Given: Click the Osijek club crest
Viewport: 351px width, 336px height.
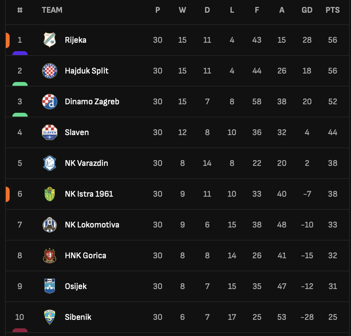Looking at the screenshot, I should [50, 286].
